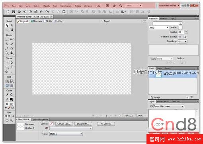Click the Canvas Size button
203x144 pixels.
[64, 124]
